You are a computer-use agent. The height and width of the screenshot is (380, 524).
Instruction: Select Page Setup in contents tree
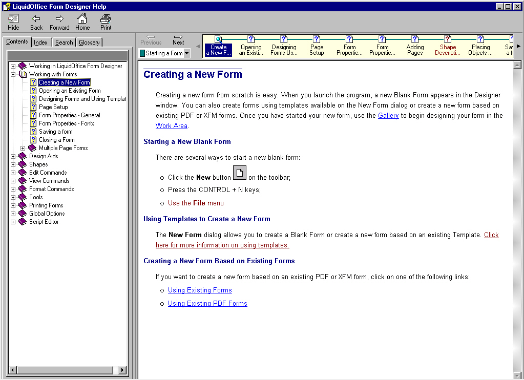click(53, 107)
